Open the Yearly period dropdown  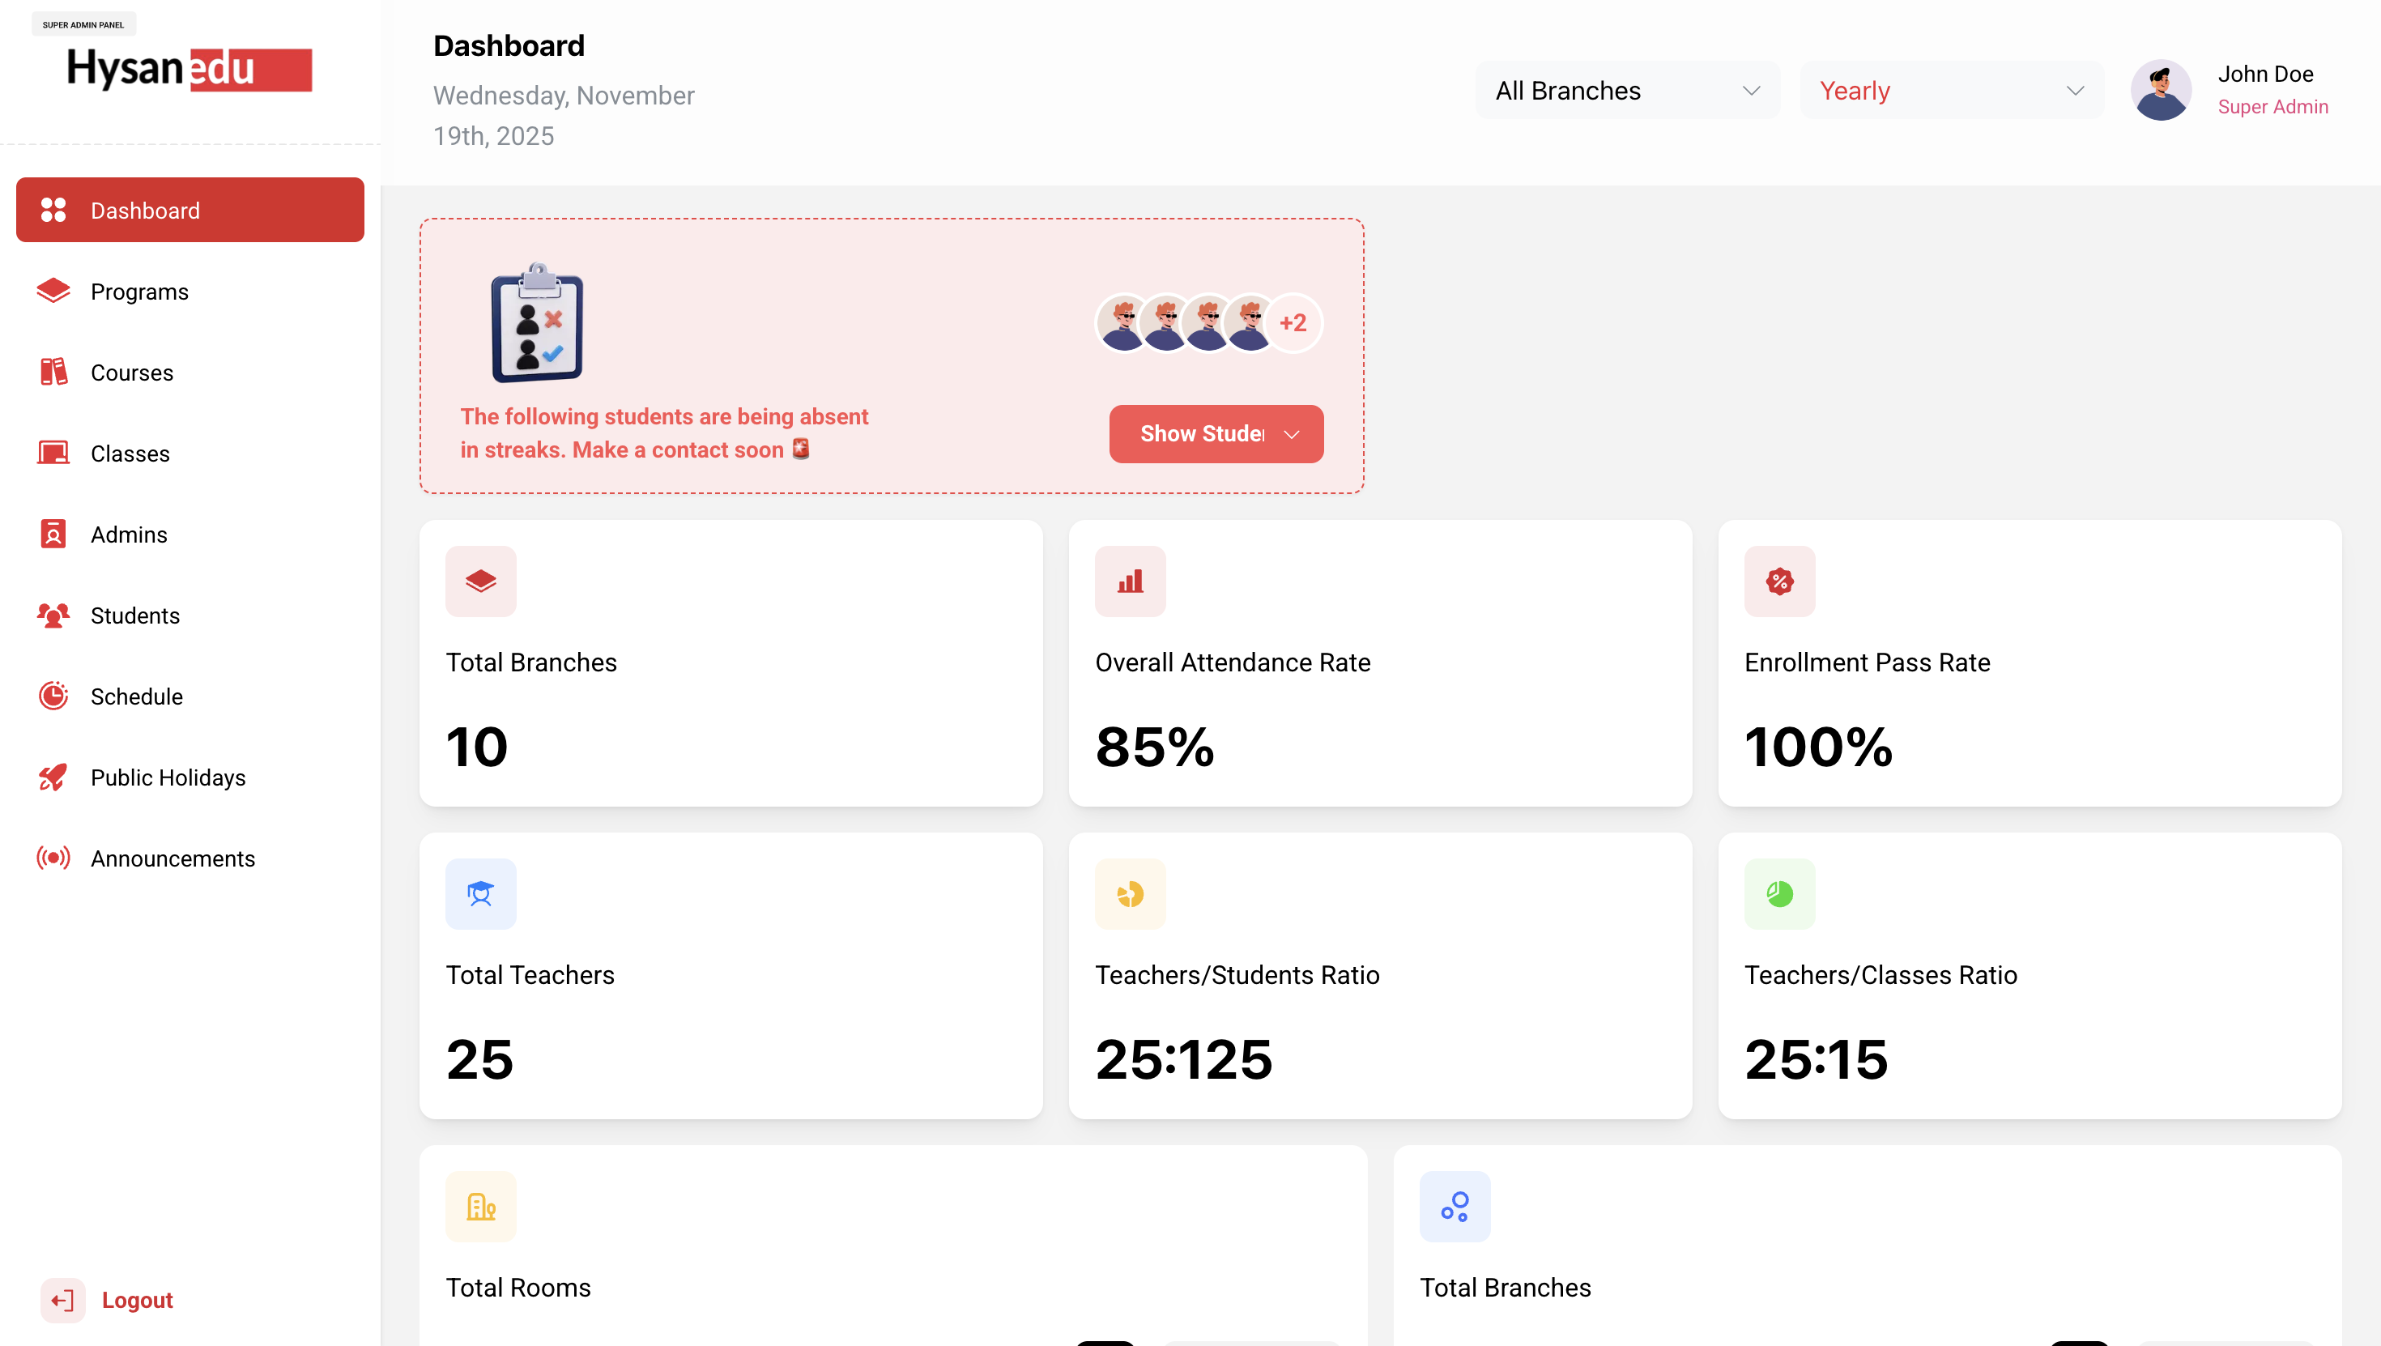click(x=1950, y=91)
